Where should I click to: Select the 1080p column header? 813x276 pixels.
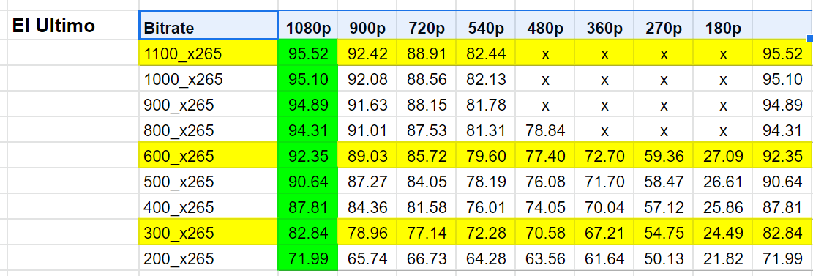click(x=308, y=26)
